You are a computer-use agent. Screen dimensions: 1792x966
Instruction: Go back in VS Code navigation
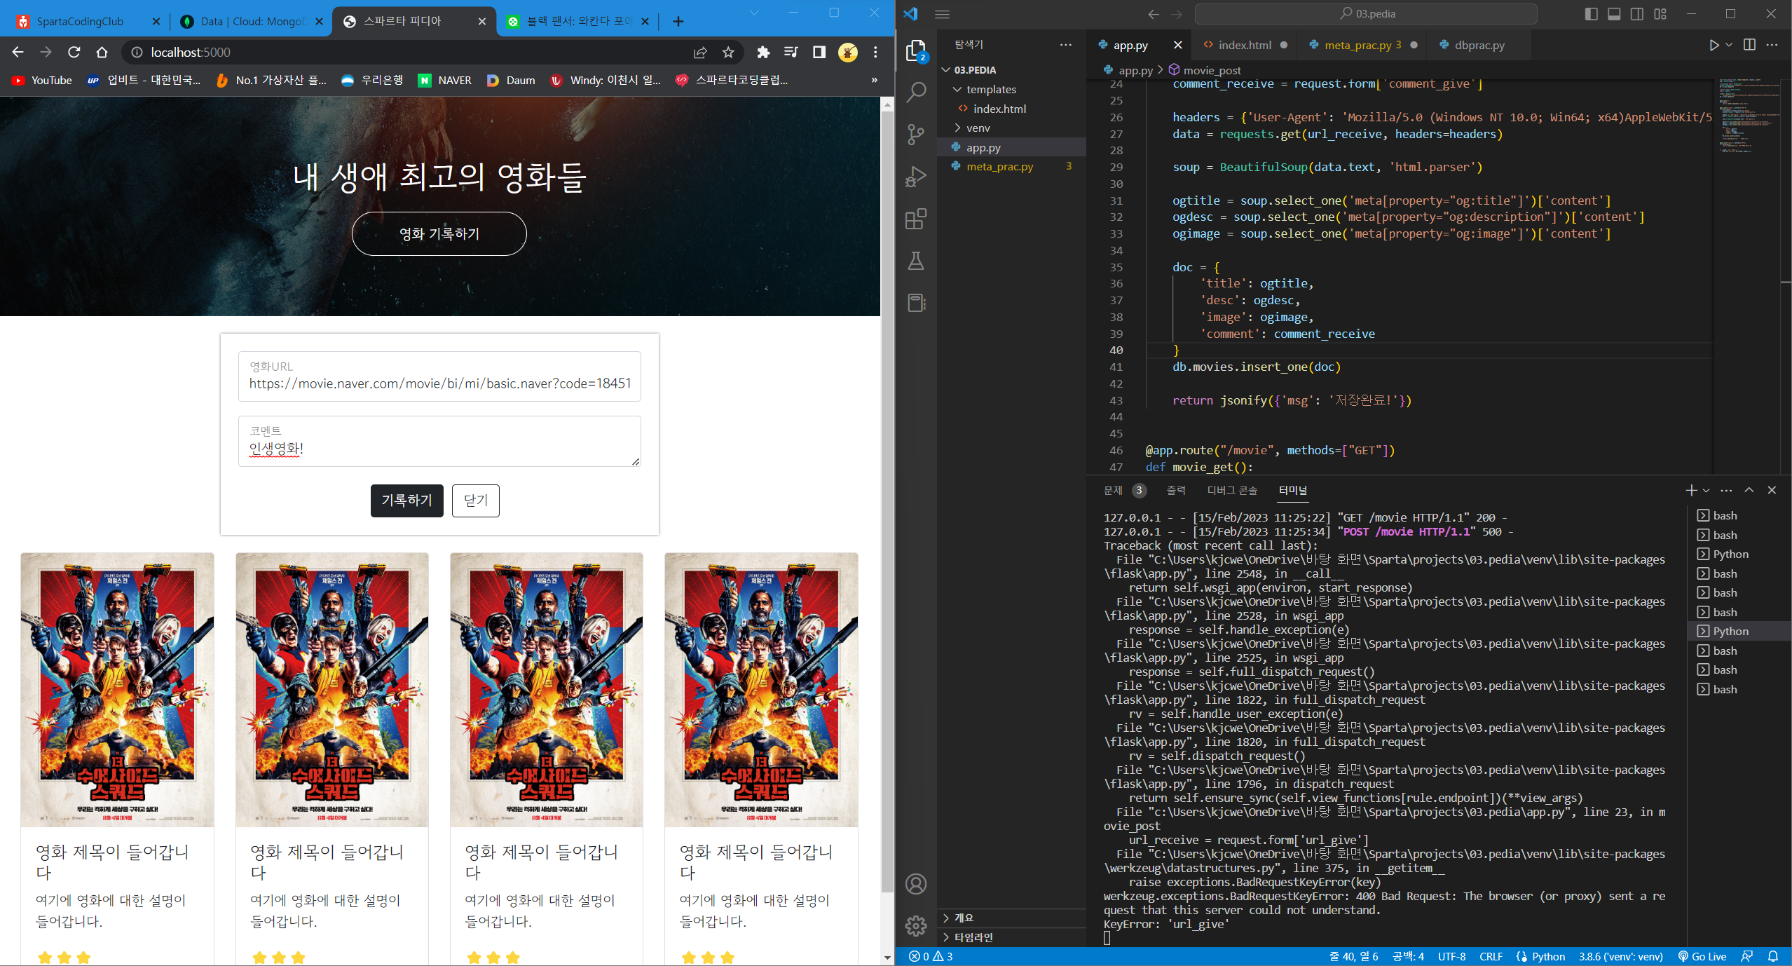tap(1154, 14)
